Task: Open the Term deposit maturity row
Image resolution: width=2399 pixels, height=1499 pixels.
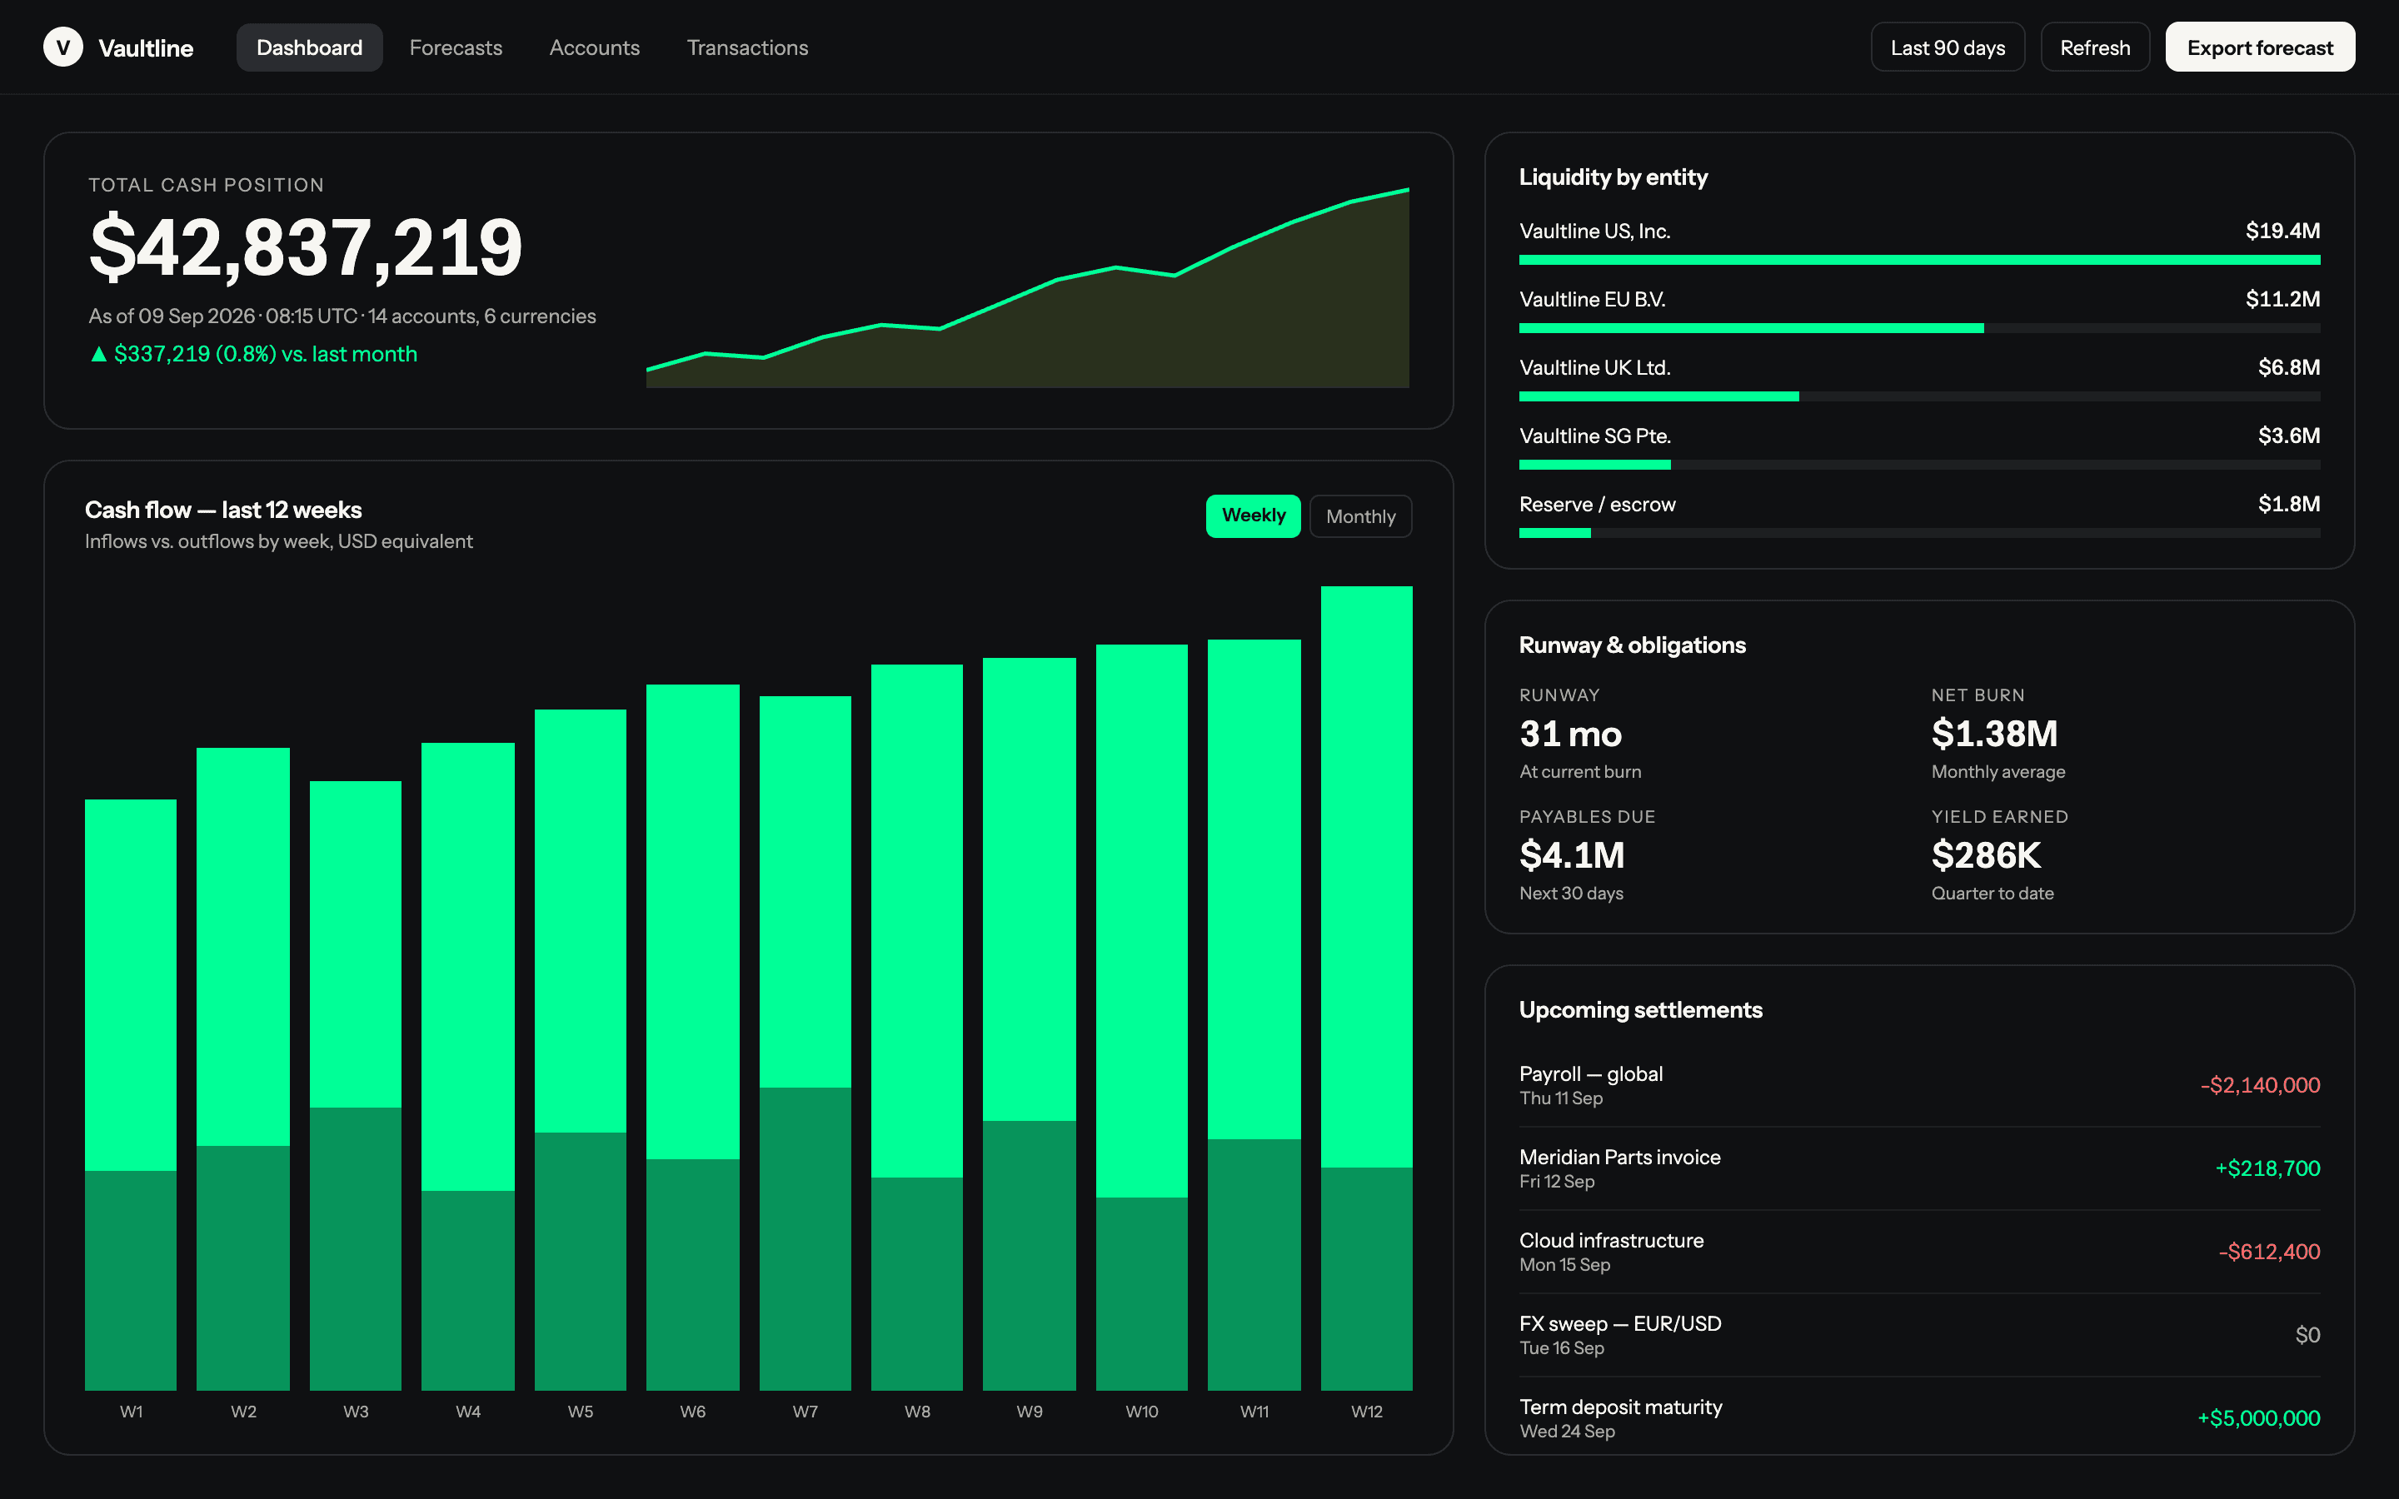Action: [x=1919, y=1417]
